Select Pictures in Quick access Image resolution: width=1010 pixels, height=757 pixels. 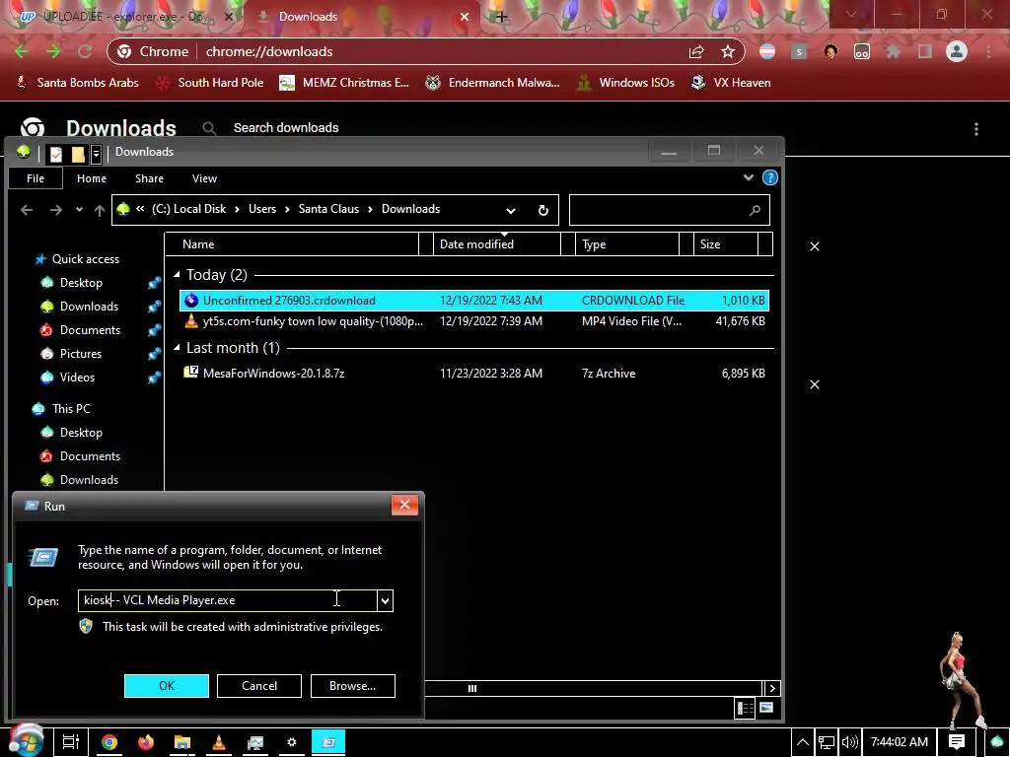point(81,354)
